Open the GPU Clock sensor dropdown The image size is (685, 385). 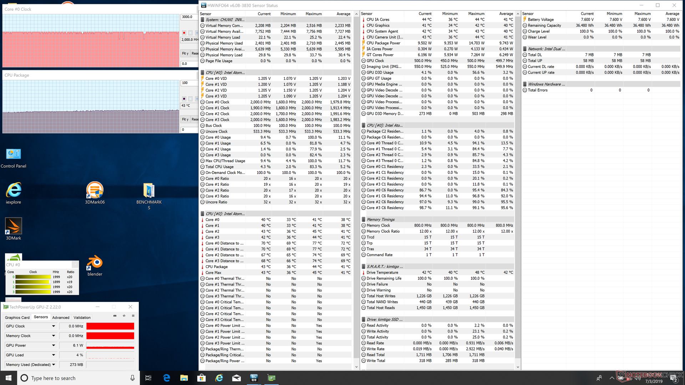(54, 326)
